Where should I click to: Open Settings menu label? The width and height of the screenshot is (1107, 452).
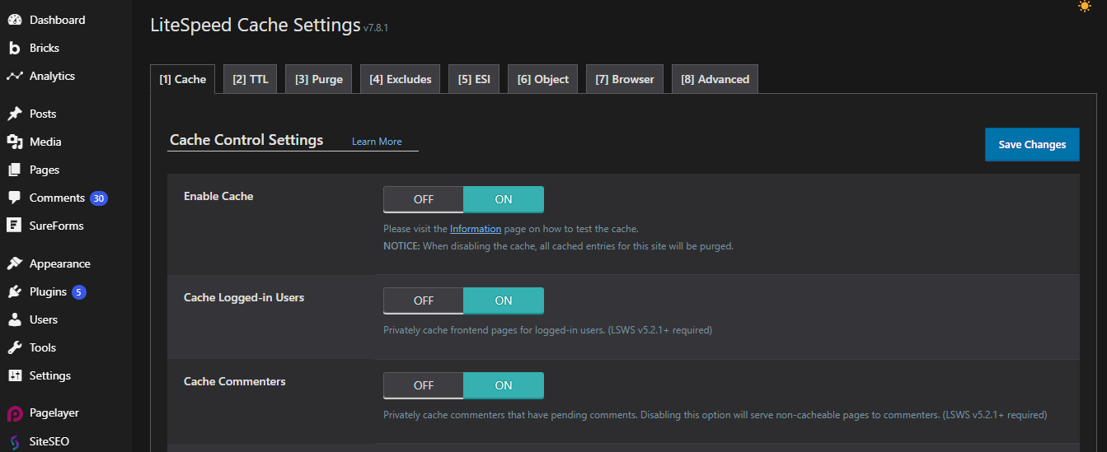click(x=50, y=375)
